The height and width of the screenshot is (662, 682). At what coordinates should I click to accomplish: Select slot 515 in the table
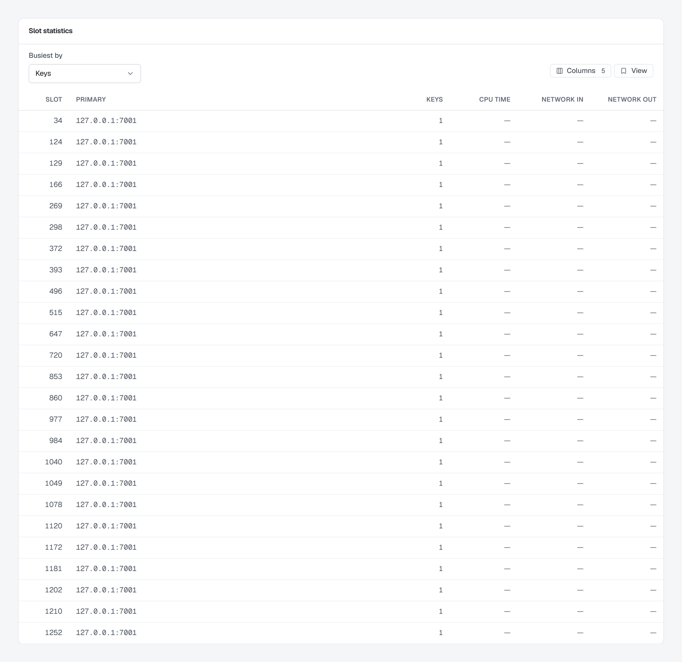point(341,313)
